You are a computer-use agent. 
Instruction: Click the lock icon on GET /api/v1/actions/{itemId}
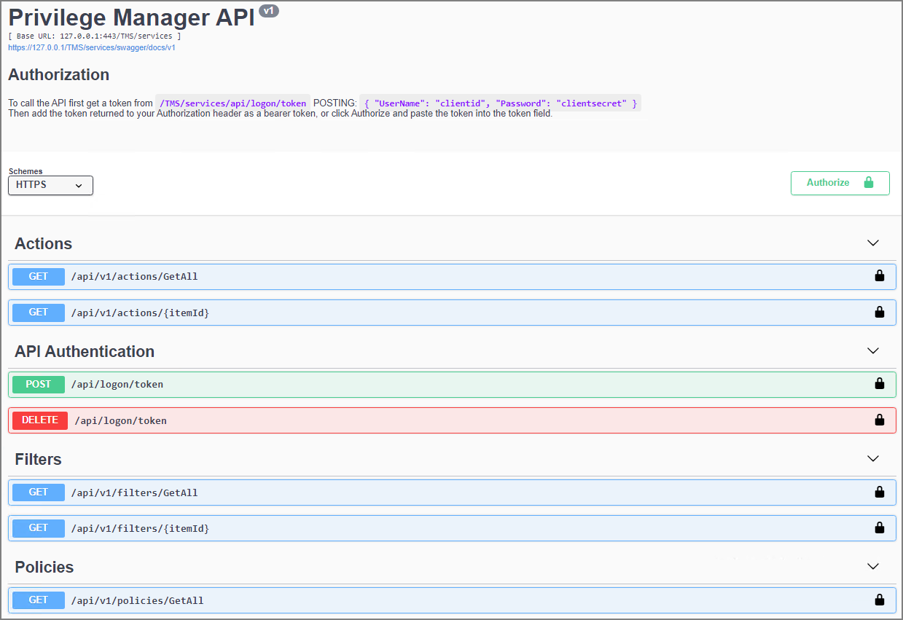(x=879, y=312)
